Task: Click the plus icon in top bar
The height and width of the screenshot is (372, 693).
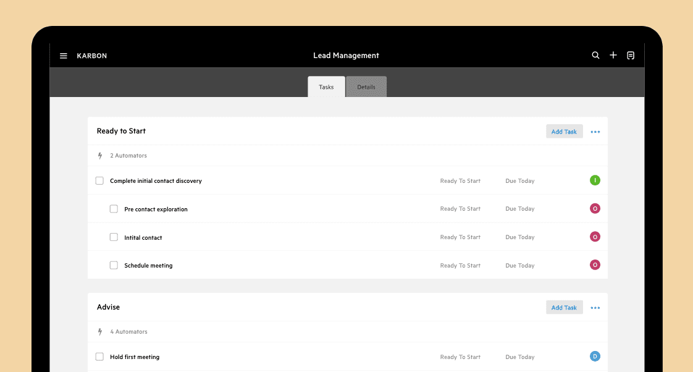Action: [x=613, y=55]
